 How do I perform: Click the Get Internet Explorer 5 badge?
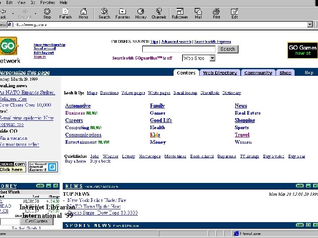click(43, 167)
